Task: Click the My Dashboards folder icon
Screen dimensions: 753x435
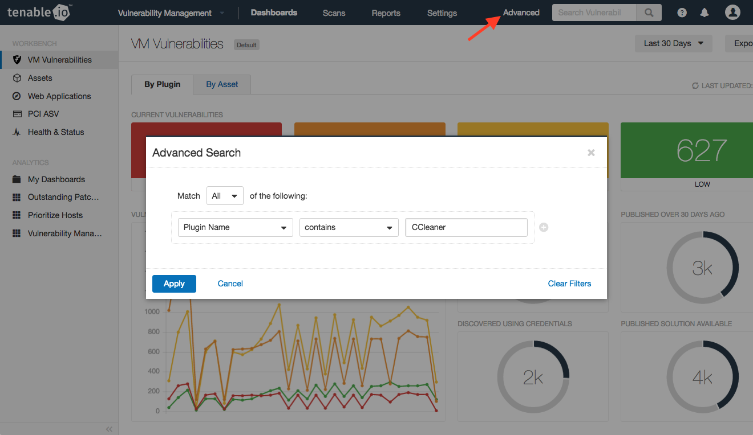Action: pos(17,179)
